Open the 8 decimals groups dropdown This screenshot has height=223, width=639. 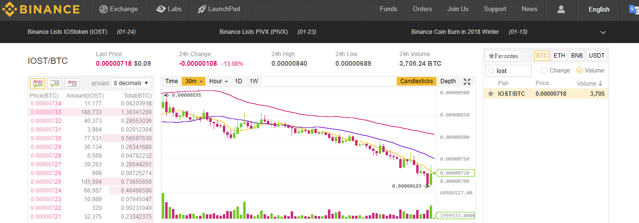tap(132, 83)
